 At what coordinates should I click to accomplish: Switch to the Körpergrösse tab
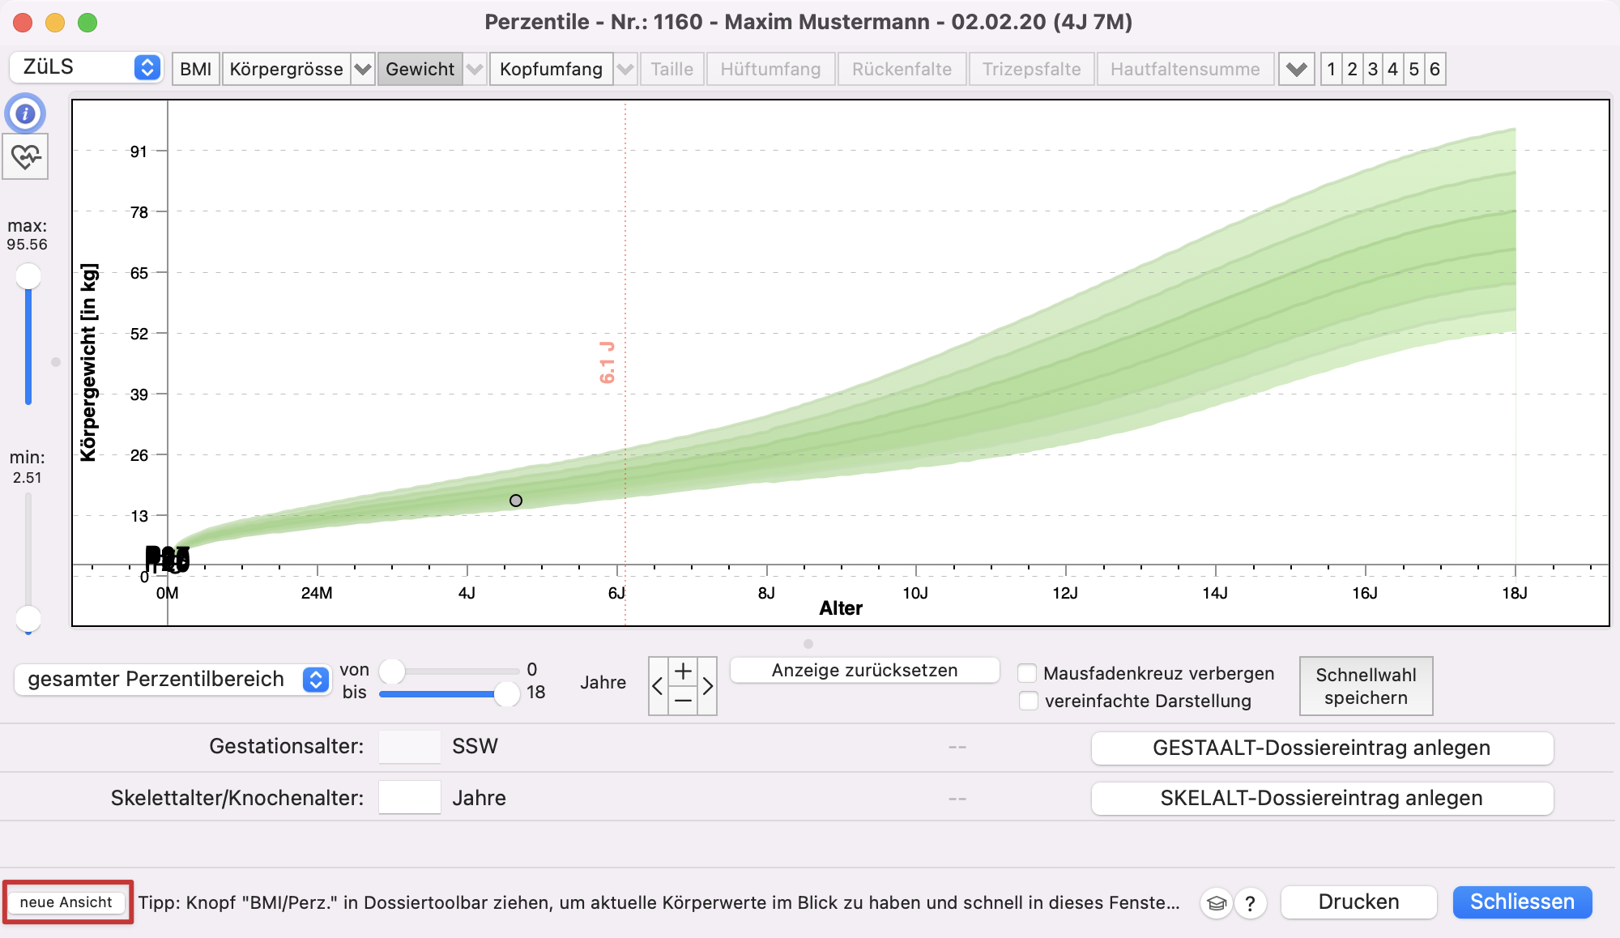(x=287, y=69)
